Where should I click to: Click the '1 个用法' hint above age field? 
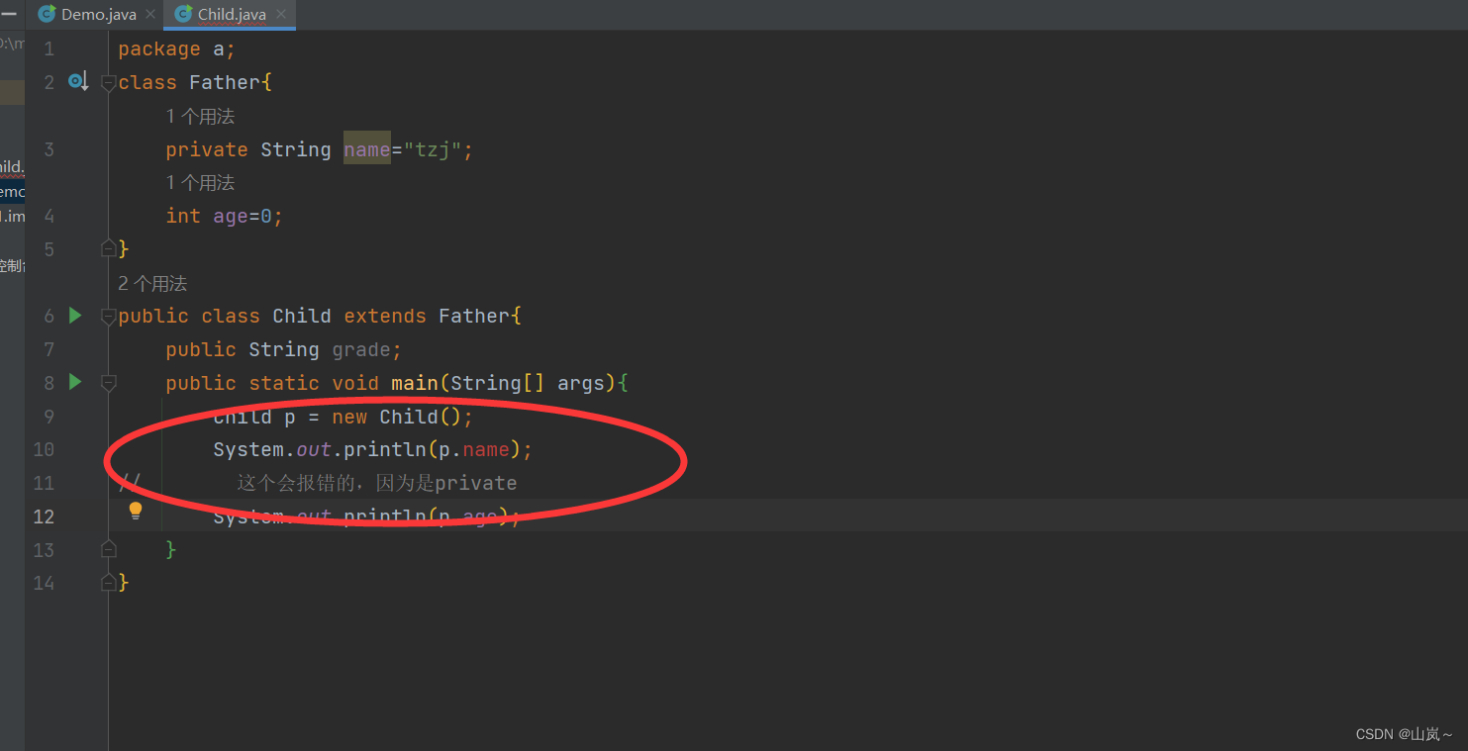tap(200, 183)
